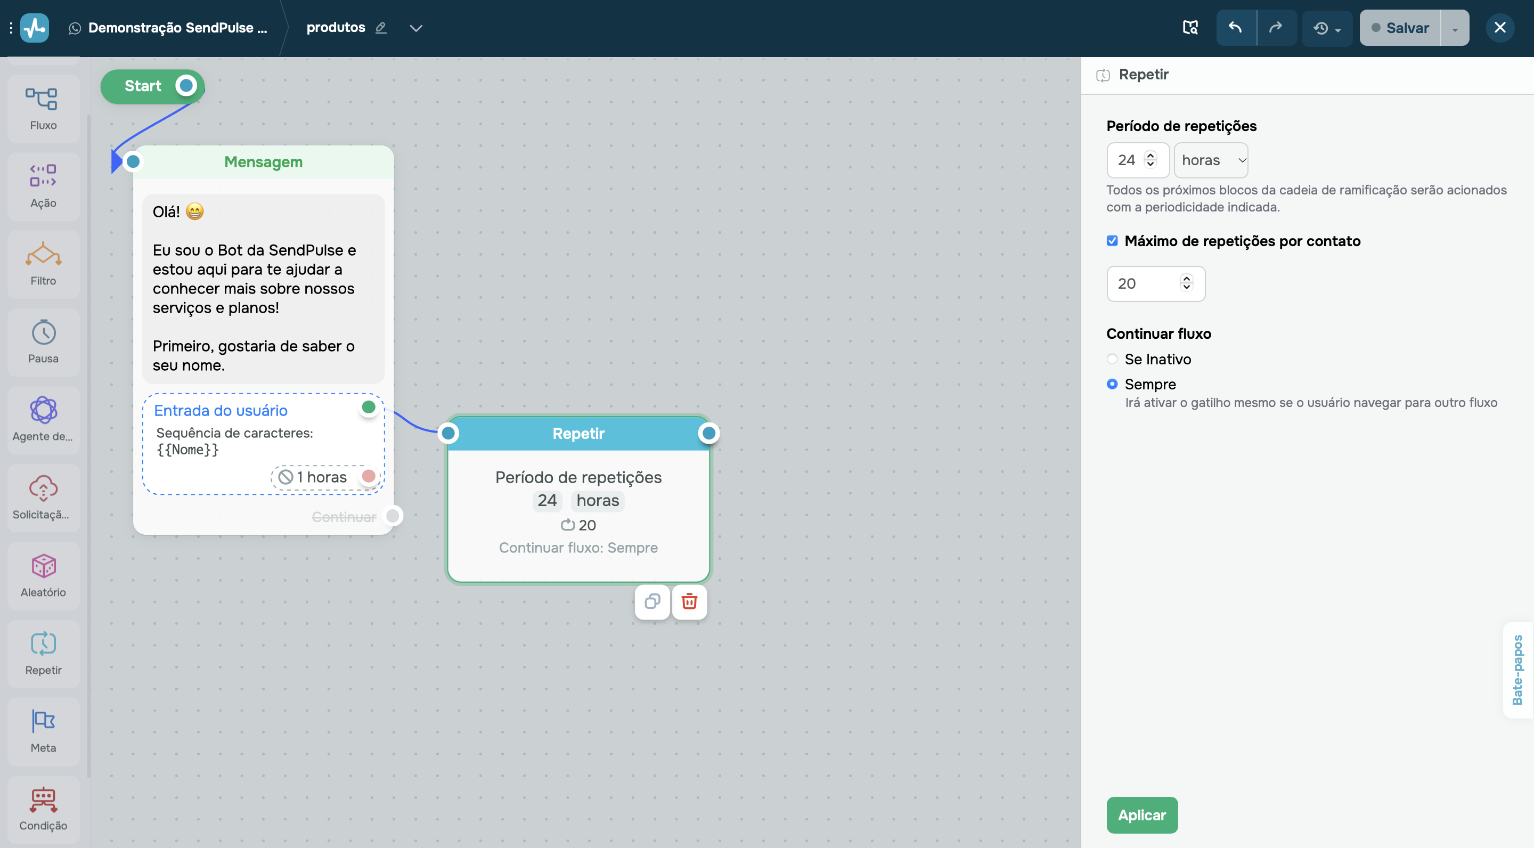Open the Bate-papos side tab
The height and width of the screenshot is (848, 1534).
[x=1518, y=670]
